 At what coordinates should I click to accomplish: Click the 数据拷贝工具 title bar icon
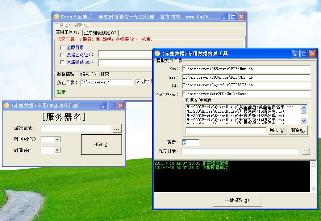pyautogui.click(x=157, y=53)
